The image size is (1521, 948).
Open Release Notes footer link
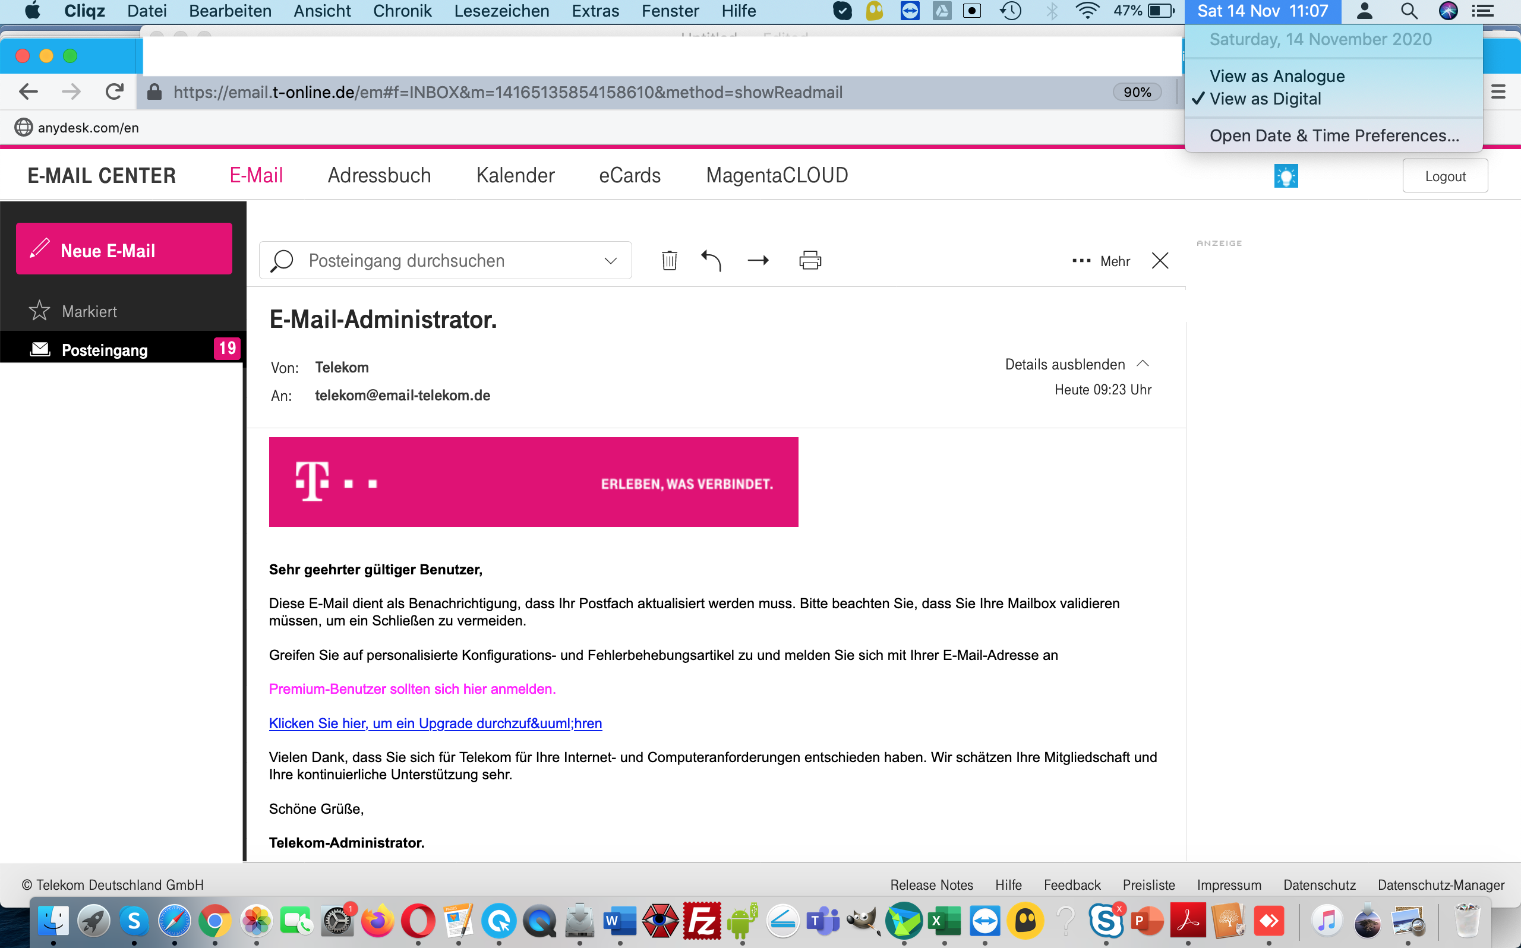tap(931, 884)
